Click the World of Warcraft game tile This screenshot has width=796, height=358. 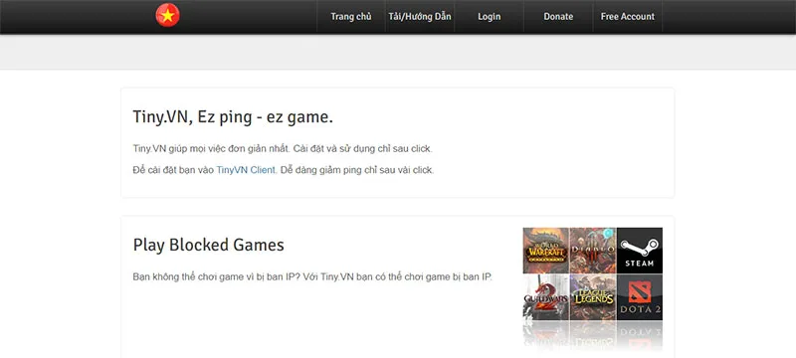[x=545, y=251]
